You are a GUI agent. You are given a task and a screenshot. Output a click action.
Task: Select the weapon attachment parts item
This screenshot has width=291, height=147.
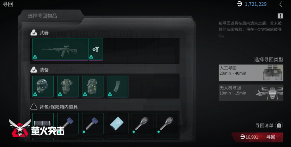click(96, 49)
